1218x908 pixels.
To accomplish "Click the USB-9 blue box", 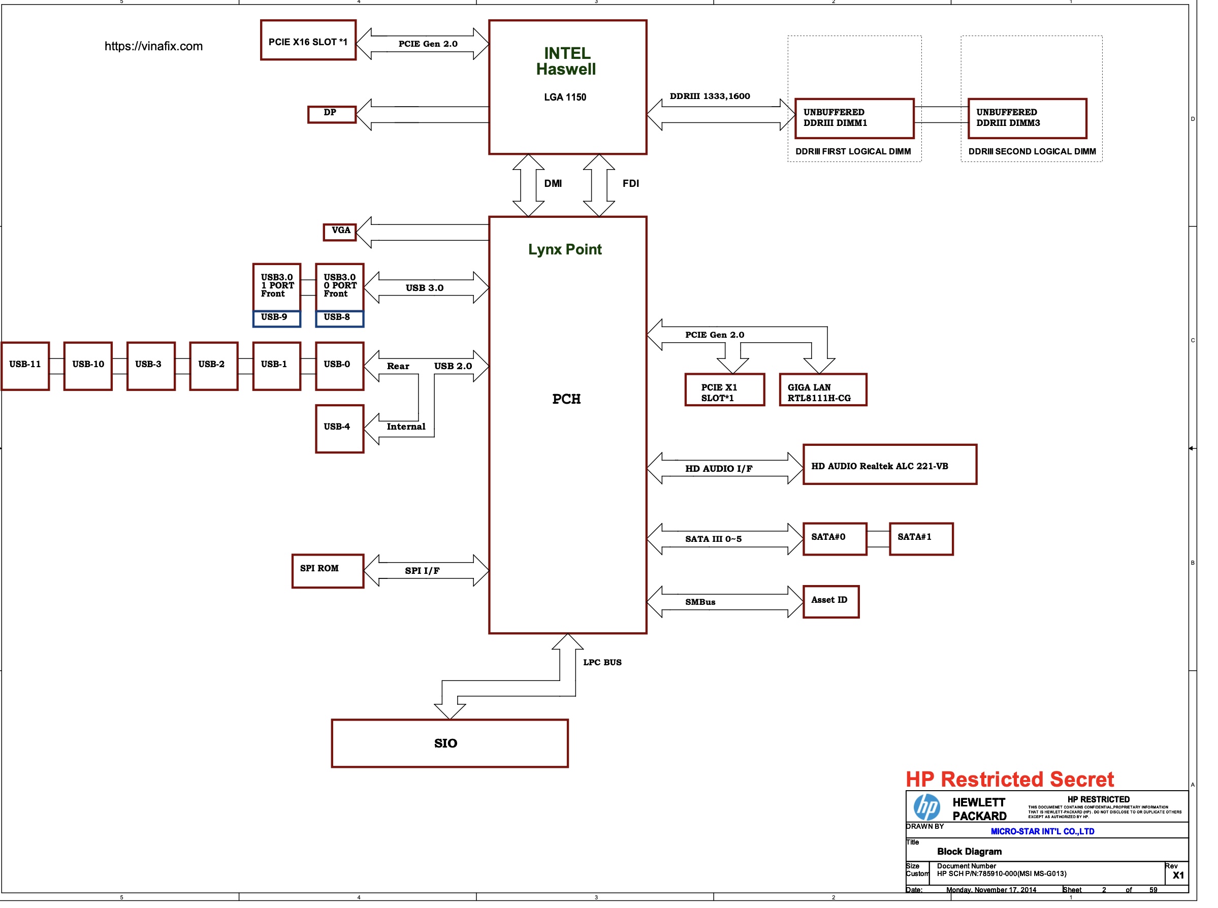I will coord(276,319).
